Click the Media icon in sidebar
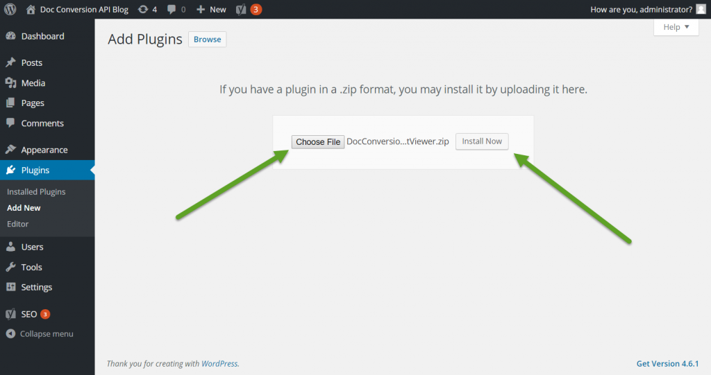This screenshot has height=375, width=711. pos(11,82)
